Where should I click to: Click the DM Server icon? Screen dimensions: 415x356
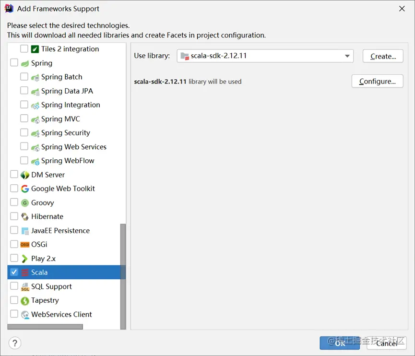tap(25, 175)
